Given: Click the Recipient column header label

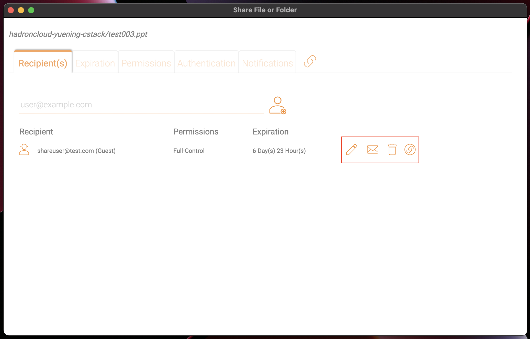Looking at the screenshot, I should tap(36, 131).
